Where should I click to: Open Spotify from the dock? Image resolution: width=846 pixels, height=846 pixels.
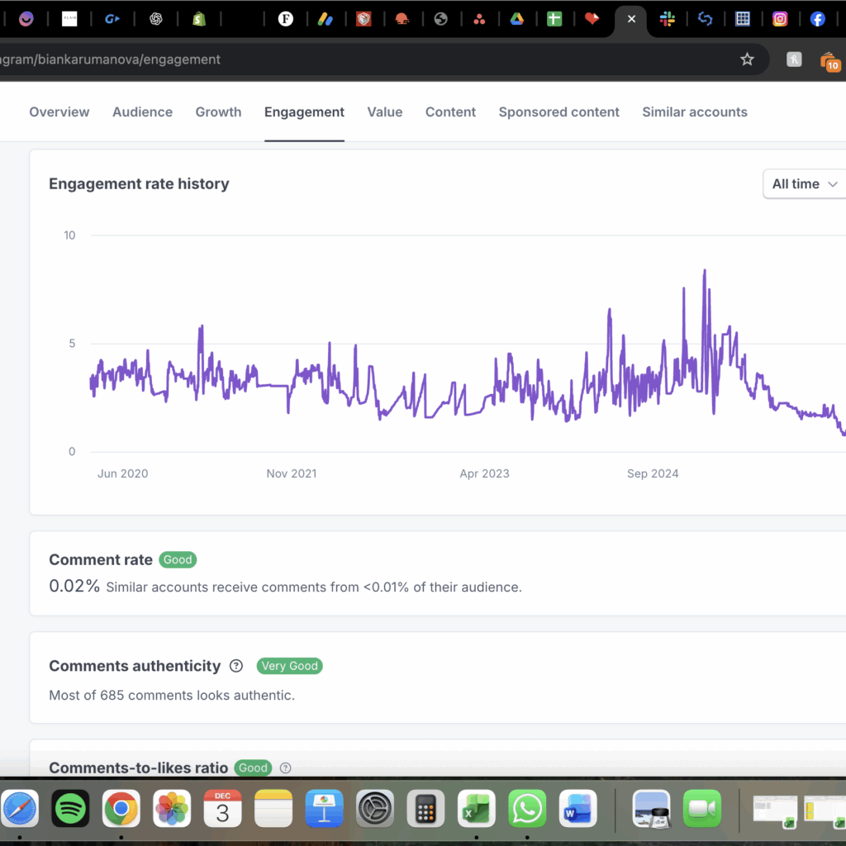tap(70, 808)
